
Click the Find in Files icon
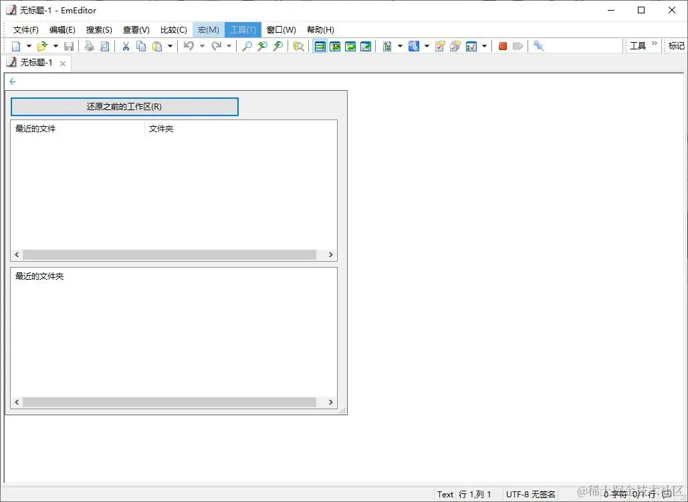tap(299, 46)
